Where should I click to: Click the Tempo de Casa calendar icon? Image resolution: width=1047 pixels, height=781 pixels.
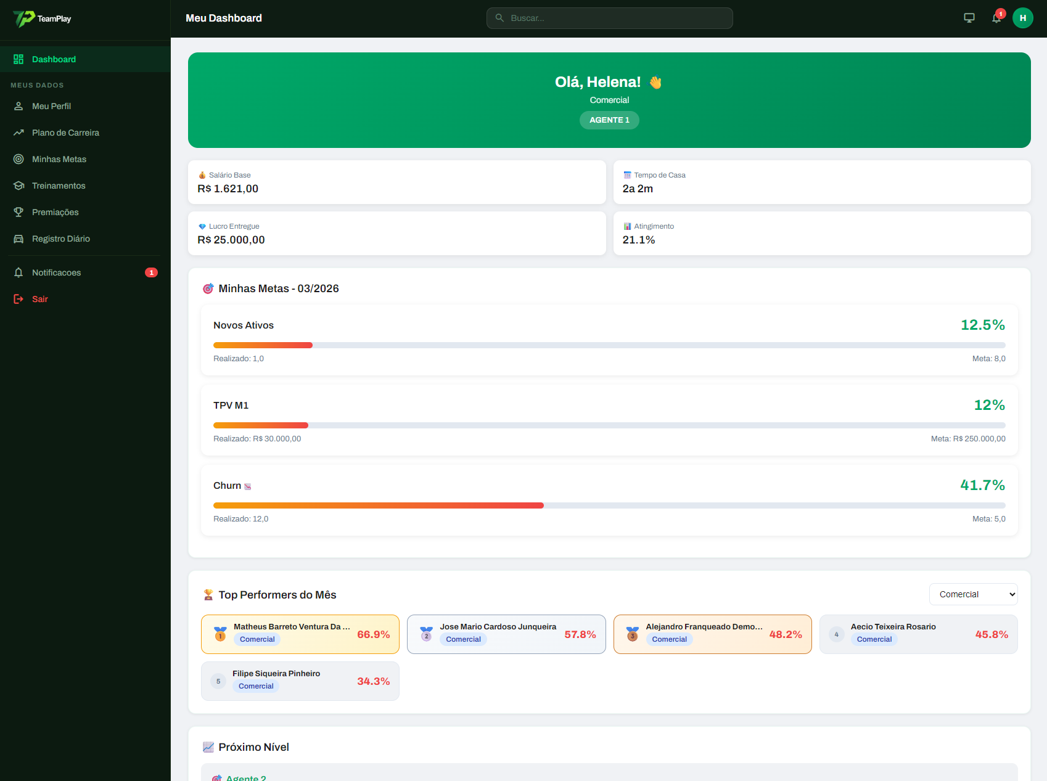[627, 175]
